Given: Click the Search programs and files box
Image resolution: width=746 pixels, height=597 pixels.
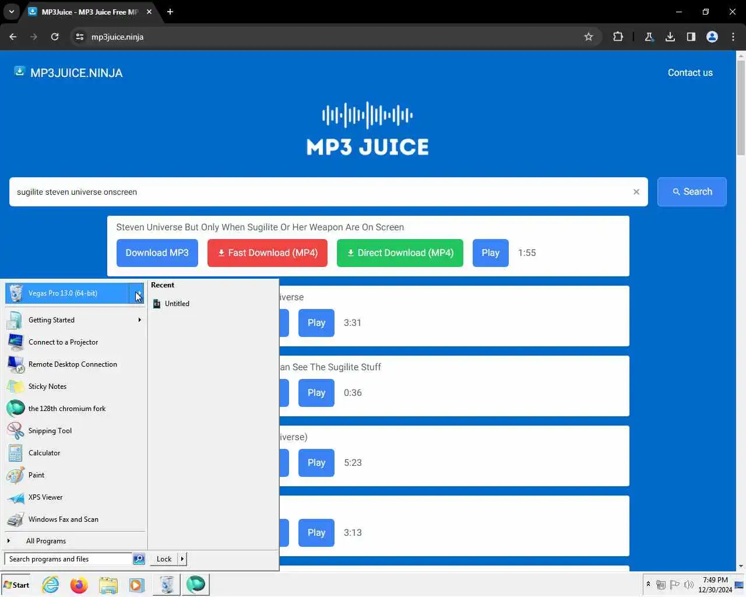Looking at the screenshot, I should pyautogui.click(x=68, y=559).
